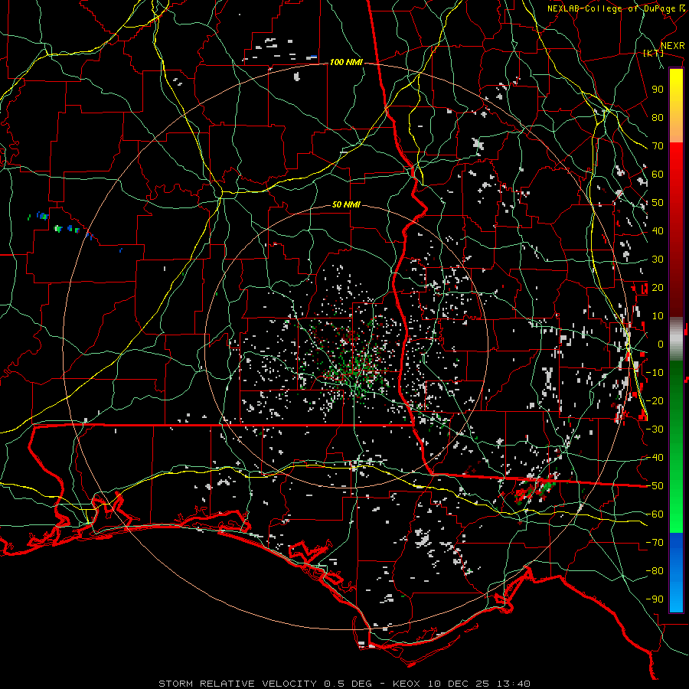Click the 0 value on the velocity scale

661,344
